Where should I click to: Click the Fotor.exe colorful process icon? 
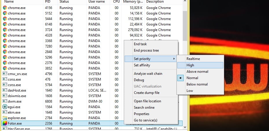click(x=5, y=123)
